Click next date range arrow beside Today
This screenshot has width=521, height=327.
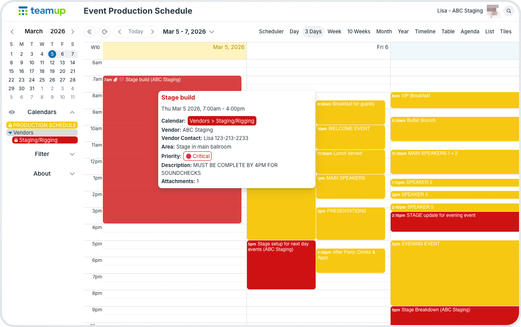click(x=152, y=32)
